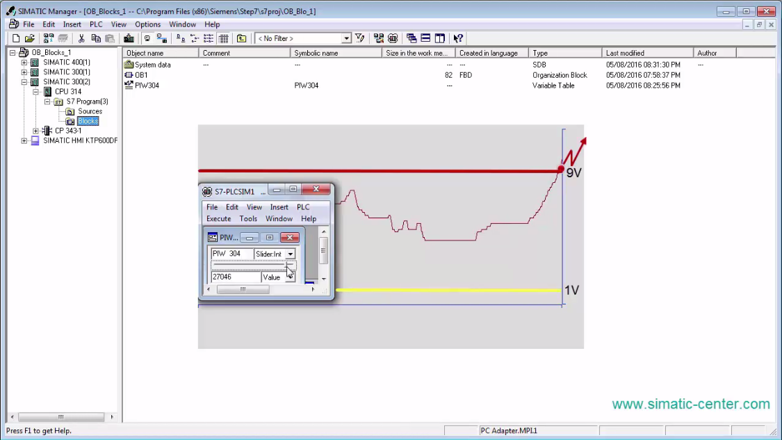Click the Copy toolbar icon
Viewport: 782px width, 440px height.
coord(96,38)
